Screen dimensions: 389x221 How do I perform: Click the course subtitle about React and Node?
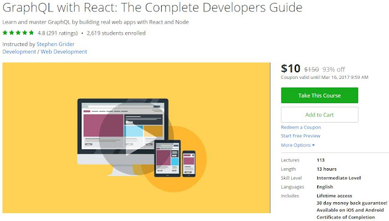95,22
